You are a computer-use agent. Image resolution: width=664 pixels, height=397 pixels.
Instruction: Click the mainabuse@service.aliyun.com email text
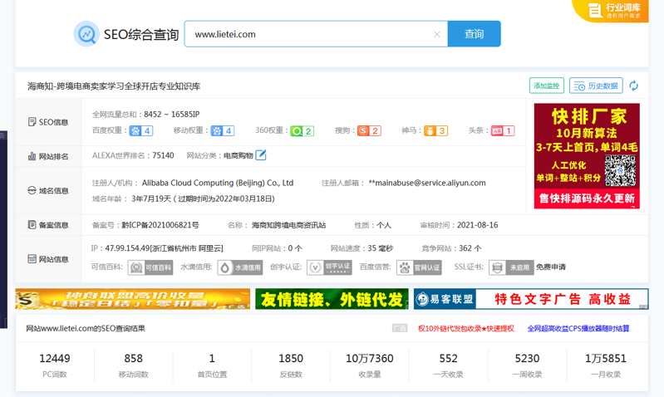427,183
